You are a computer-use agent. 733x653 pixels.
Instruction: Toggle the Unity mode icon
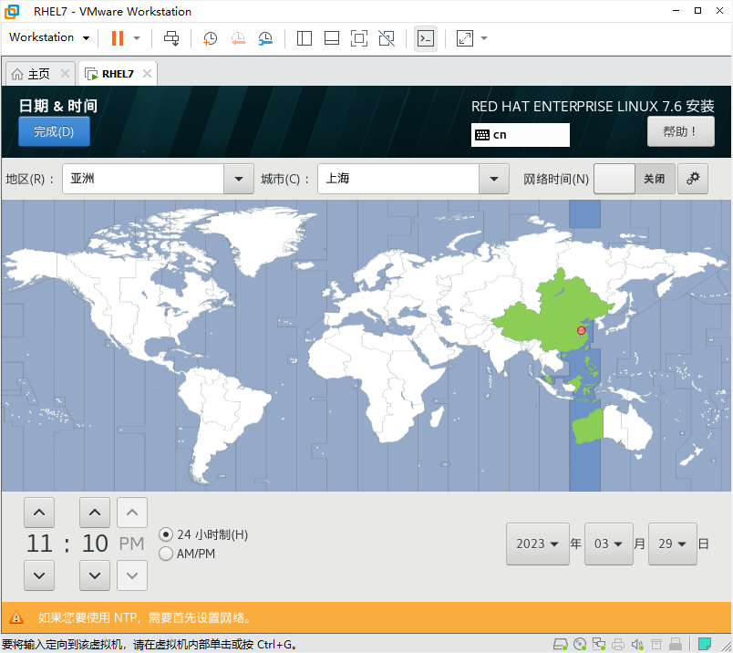click(x=387, y=38)
